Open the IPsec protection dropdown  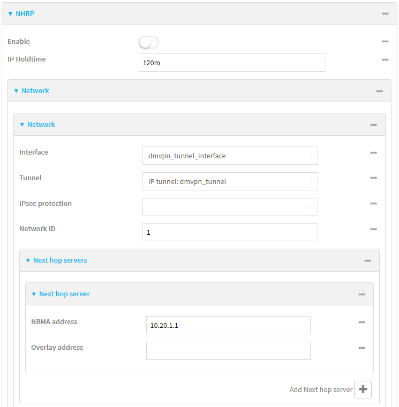pyautogui.click(x=230, y=207)
